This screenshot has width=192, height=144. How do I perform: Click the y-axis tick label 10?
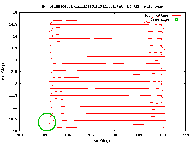click(15, 131)
